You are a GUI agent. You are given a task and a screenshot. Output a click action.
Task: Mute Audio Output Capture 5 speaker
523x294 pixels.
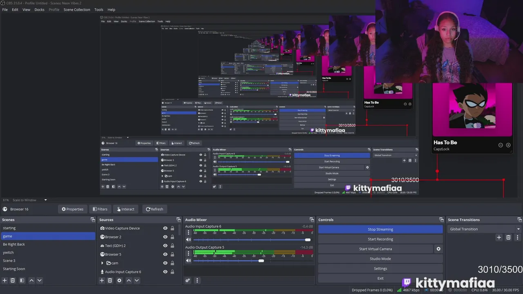tap(188, 261)
